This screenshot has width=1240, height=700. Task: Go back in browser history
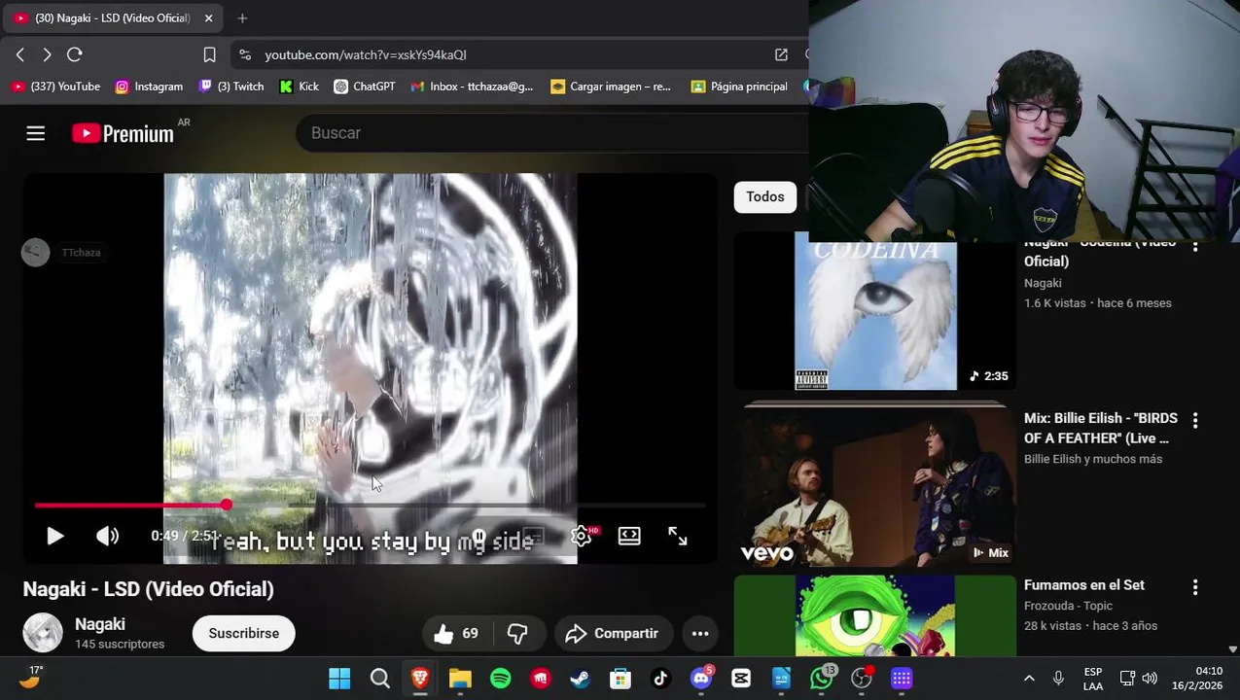click(x=20, y=54)
